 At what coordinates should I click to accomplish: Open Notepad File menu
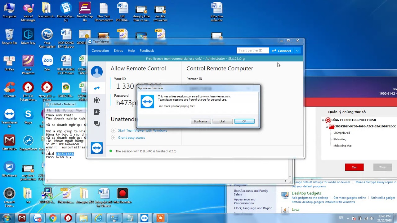point(49,111)
